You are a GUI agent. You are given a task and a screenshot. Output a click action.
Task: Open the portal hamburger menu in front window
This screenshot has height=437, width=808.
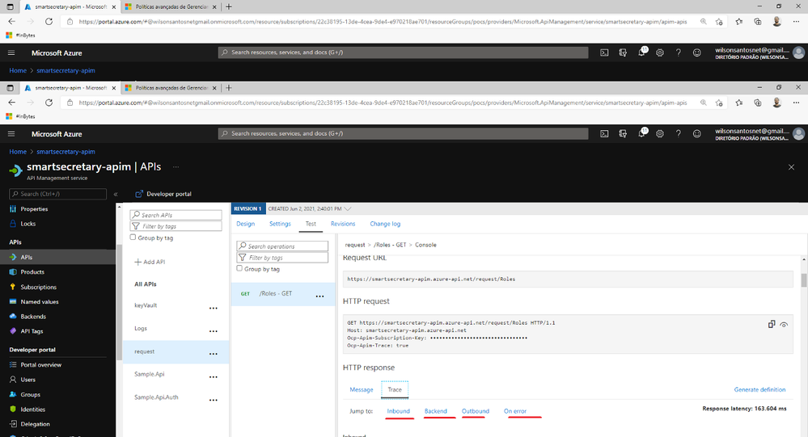click(x=11, y=134)
